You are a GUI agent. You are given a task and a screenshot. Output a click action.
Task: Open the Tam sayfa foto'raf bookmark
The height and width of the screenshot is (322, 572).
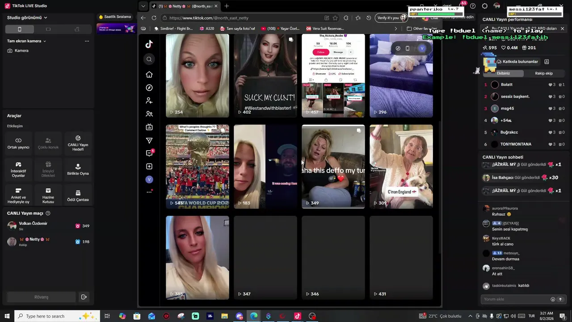point(237,29)
